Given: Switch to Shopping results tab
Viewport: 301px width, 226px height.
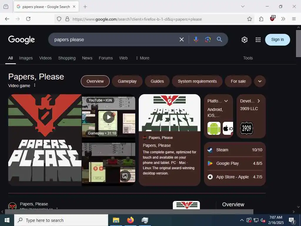Looking at the screenshot, I should click(67, 58).
